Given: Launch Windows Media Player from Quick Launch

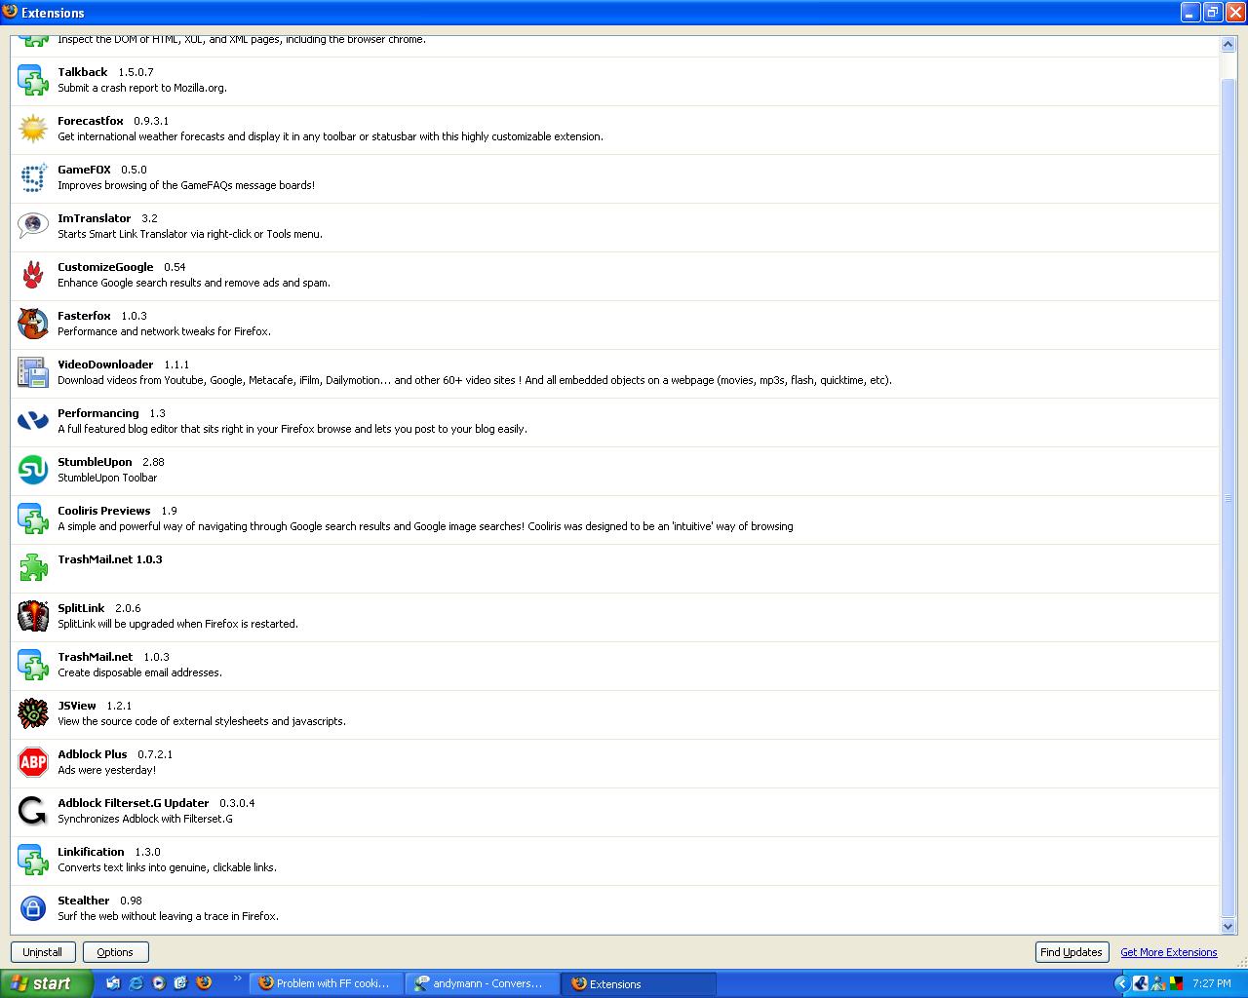Looking at the screenshot, I should click(x=158, y=983).
